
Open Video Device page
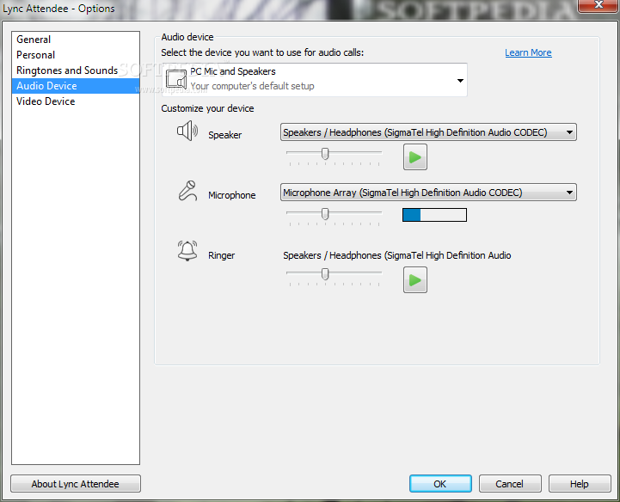[x=76, y=101]
